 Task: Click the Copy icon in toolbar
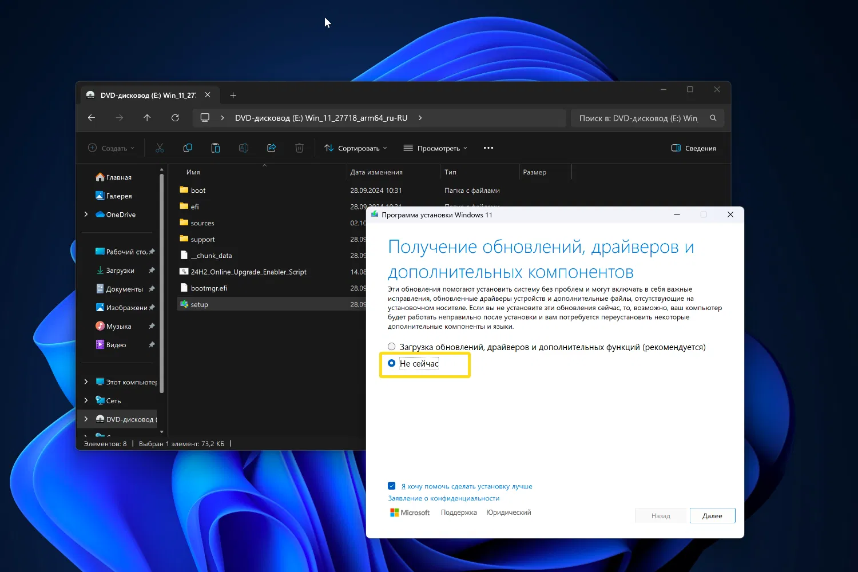click(x=188, y=148)
